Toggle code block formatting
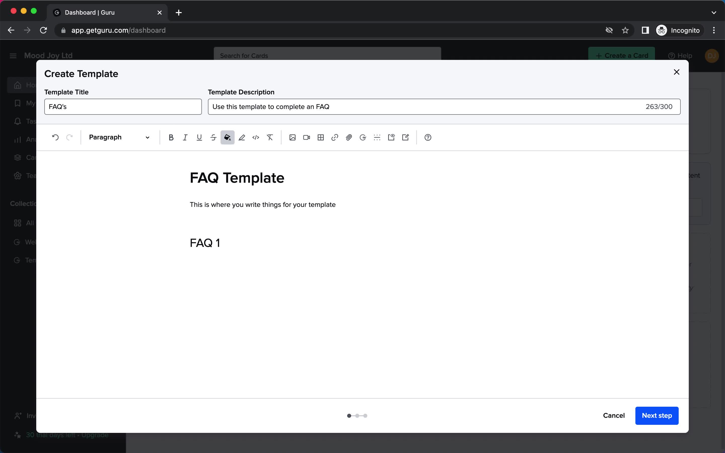This screenshot has height=453, width=725. pyautogui.click(x=255, y=137)
